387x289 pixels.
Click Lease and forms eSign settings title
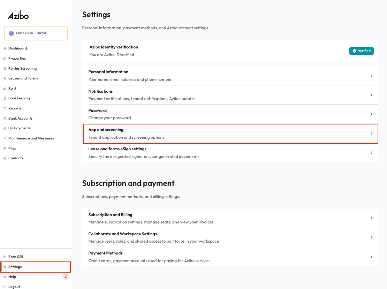pyautogui.click(x=117, y=149)
